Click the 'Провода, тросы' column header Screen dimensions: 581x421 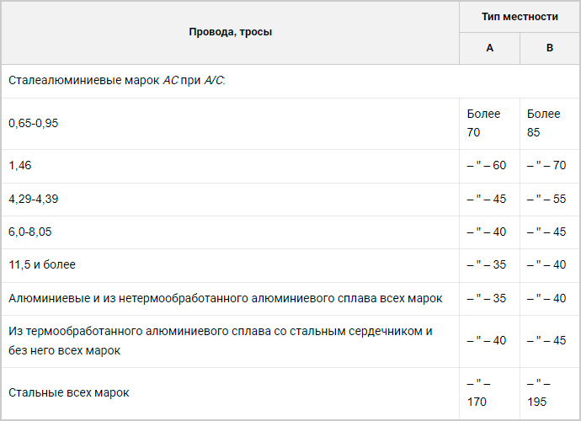click(230, 32)
